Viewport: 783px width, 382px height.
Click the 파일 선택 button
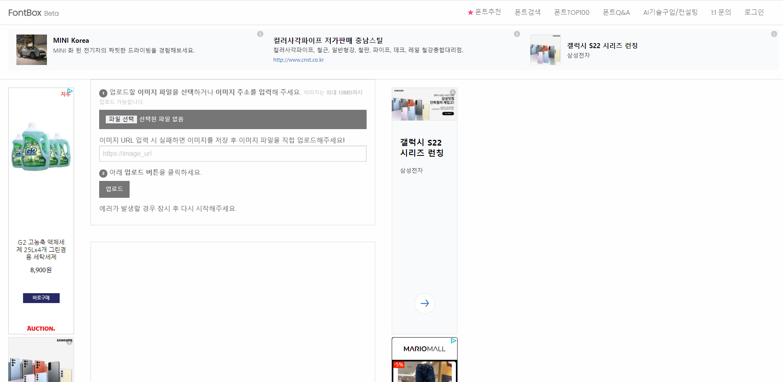click(121, 119)
